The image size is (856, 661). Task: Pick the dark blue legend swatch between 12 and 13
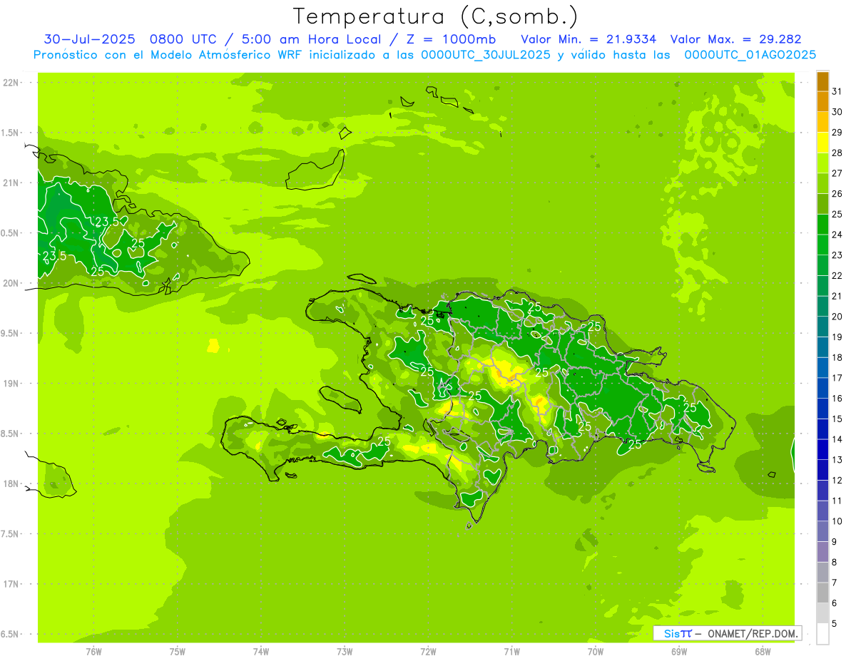823,470
